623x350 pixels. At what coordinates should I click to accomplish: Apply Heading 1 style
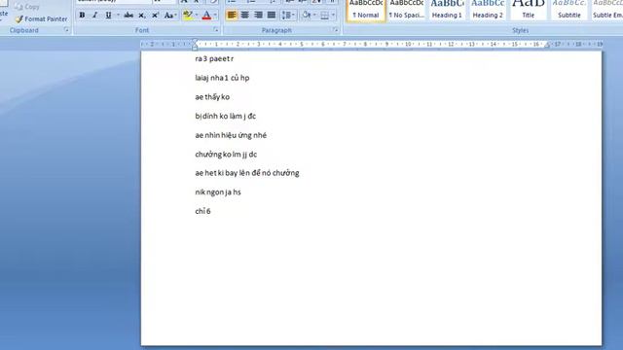447,10
